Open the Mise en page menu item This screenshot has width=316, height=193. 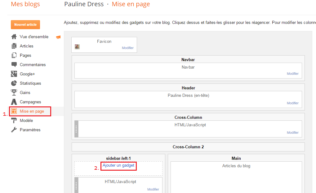click(32, 111)
